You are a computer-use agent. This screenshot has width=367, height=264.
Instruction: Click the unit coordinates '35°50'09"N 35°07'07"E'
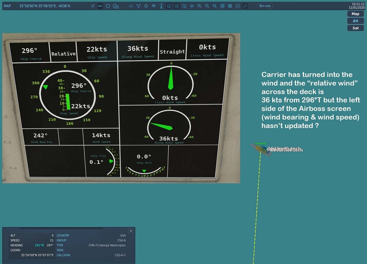[x=37, y=255]
